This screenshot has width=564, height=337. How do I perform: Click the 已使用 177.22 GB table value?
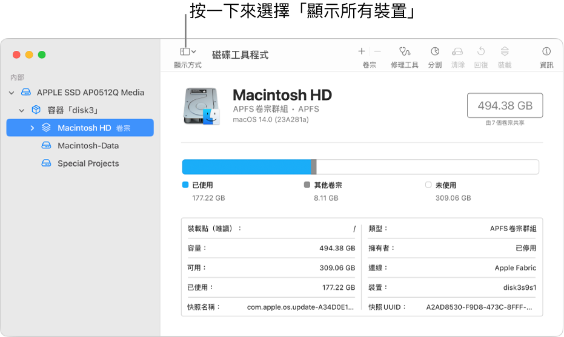[x=339, y=287]
